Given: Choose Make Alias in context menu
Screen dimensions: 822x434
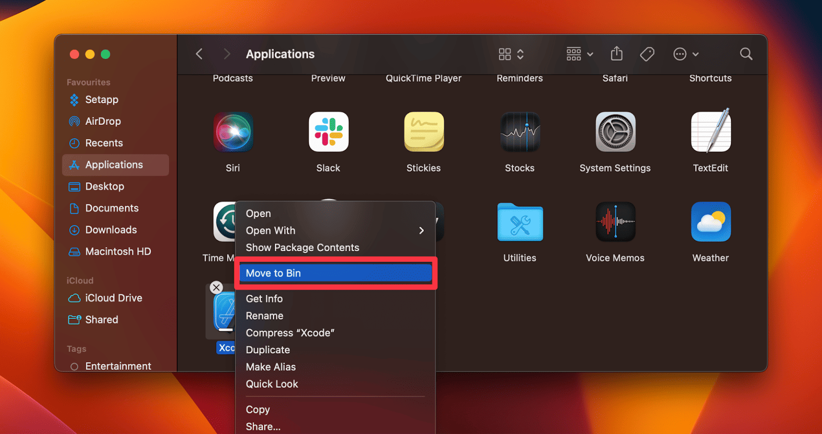Looking at the screenshot, I should [335, 367].
